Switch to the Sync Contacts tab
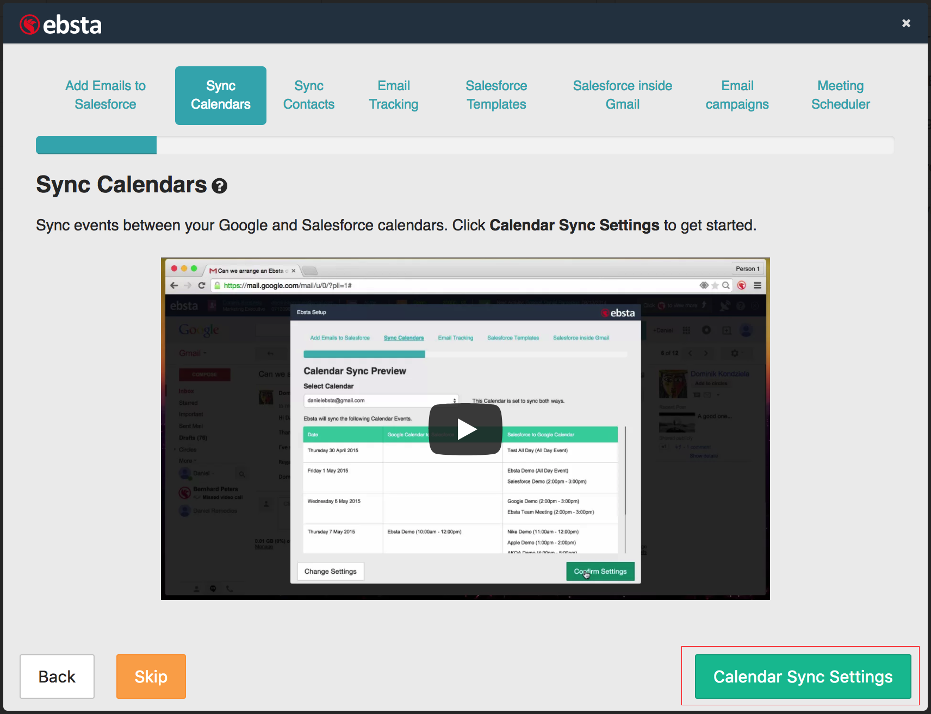This screenshot has height=714, width=931. coord(308,95)
